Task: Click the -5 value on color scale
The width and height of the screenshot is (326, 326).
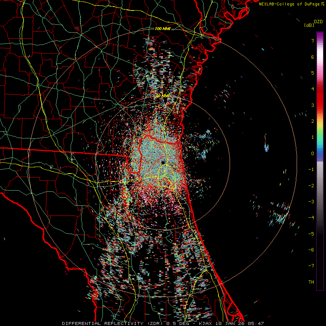Action: [311, 234]
